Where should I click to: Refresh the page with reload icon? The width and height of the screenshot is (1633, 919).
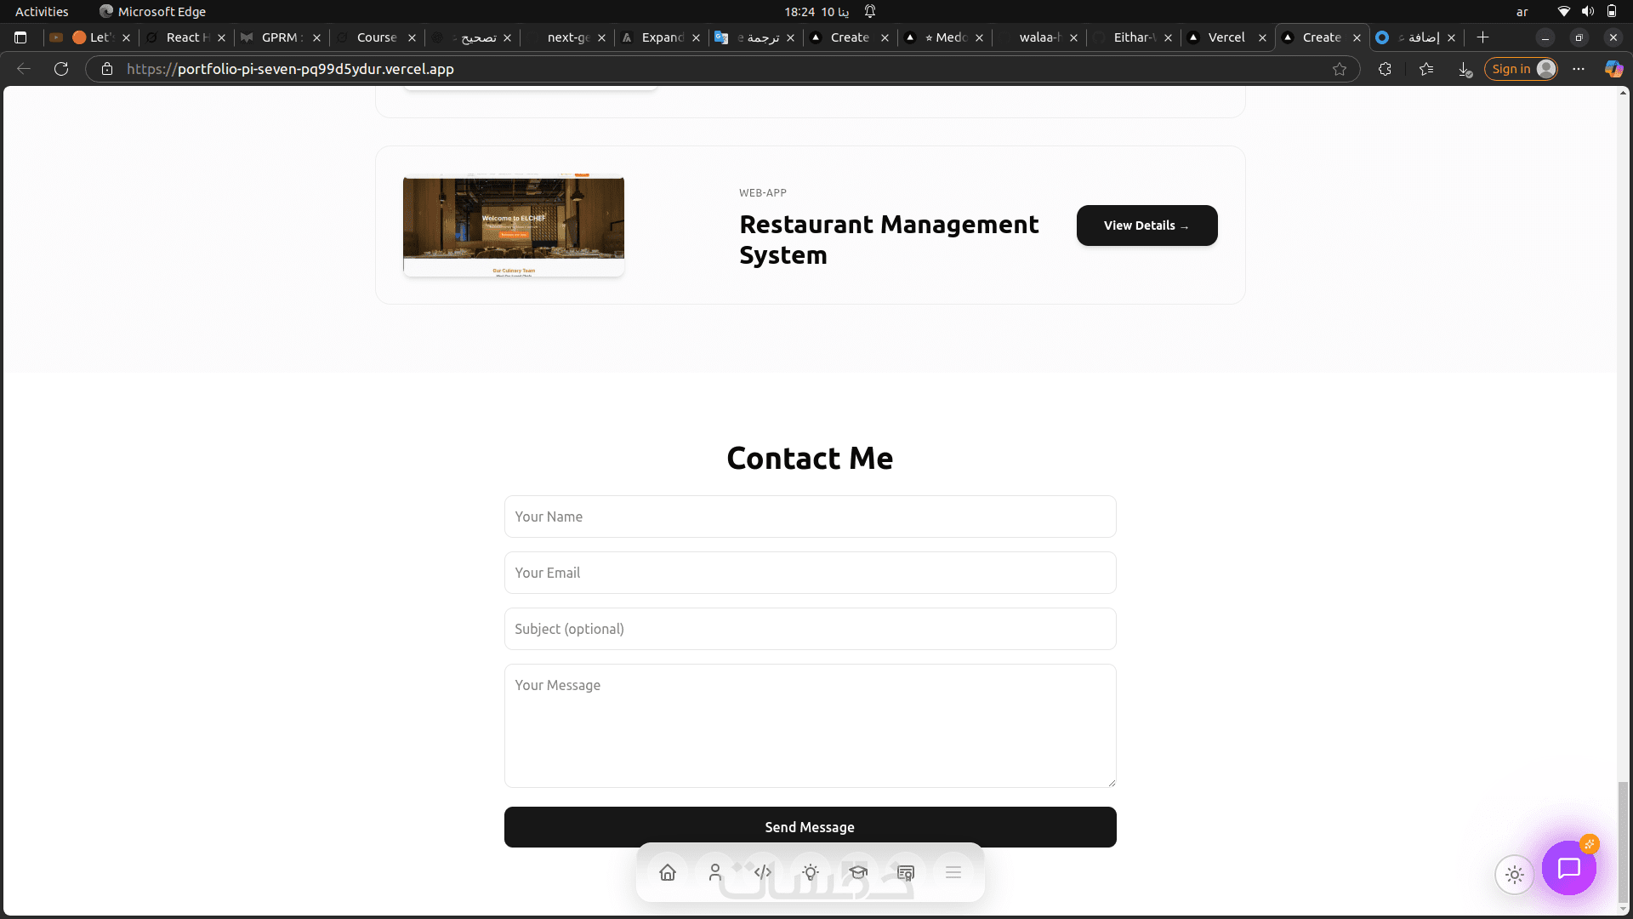click(x=61, y=69)
